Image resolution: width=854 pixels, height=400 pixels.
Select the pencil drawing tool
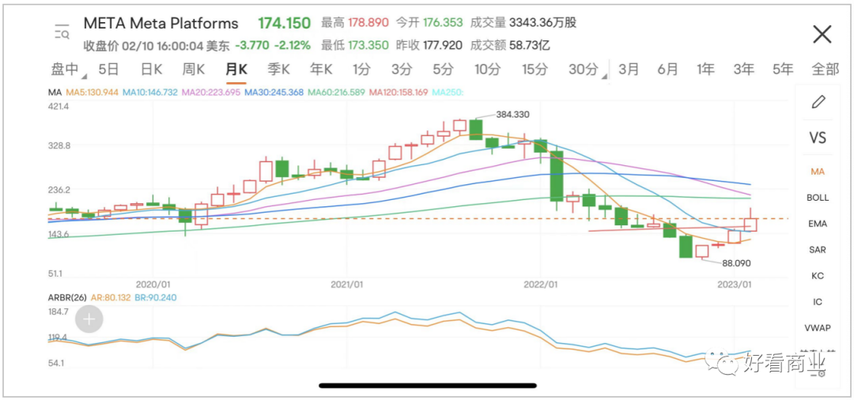tap(818, 102)
